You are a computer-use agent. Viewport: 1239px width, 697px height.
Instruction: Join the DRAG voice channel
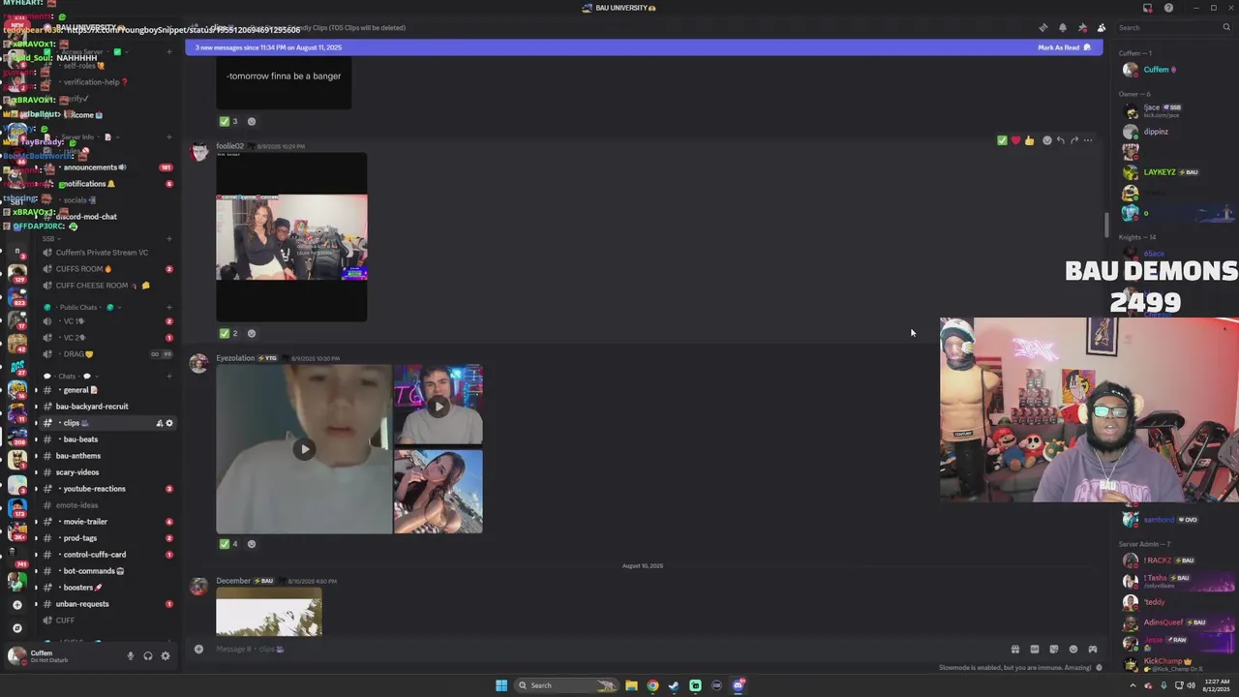click(106, 354)
